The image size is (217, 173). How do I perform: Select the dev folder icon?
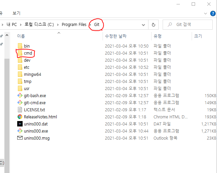[20, 60]
